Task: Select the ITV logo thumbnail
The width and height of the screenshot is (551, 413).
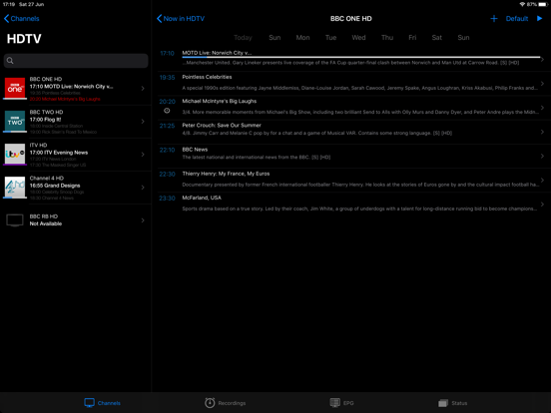Action: coord(15,154)
